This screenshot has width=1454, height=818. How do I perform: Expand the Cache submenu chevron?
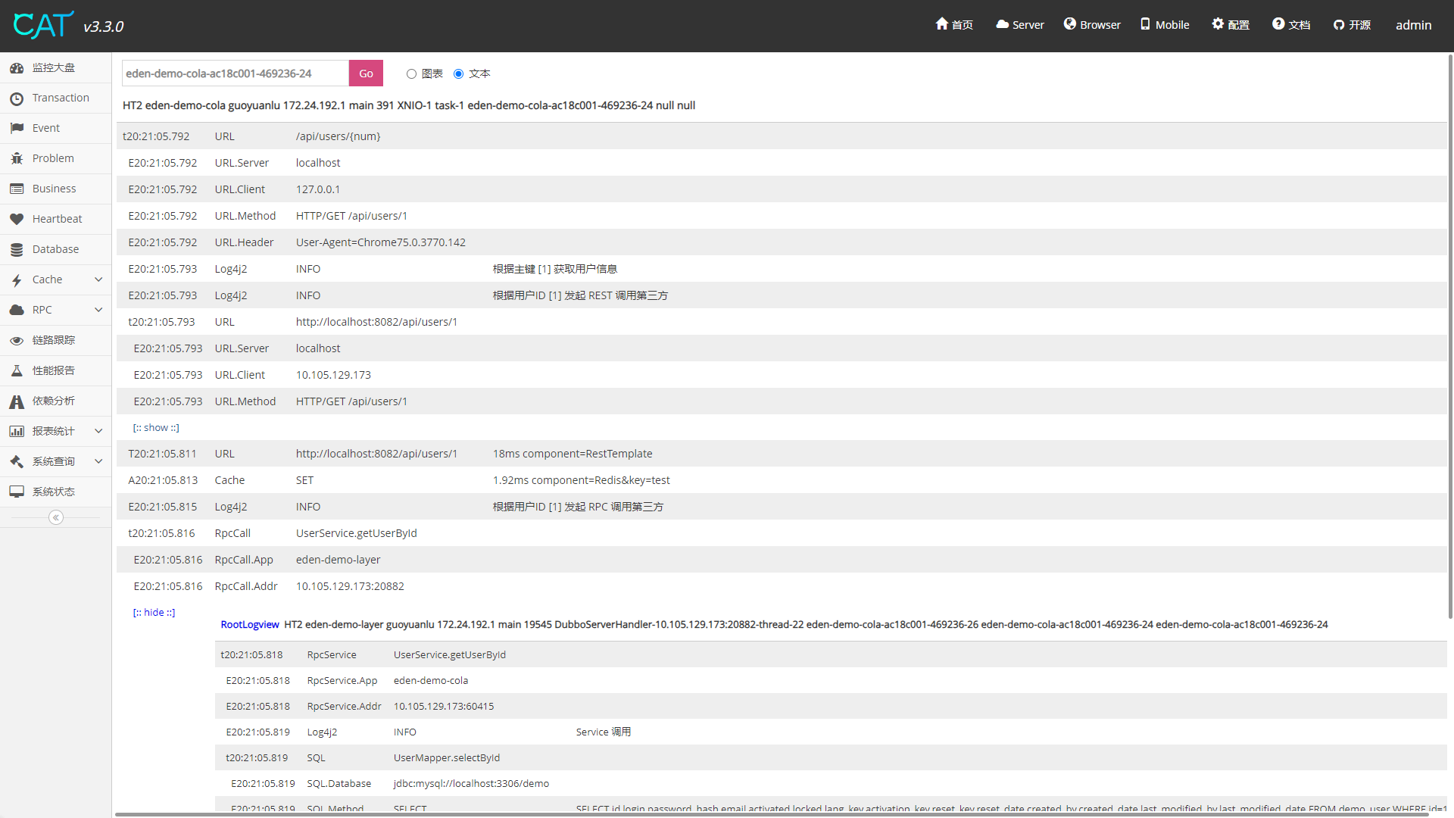[x=98, y=279]
